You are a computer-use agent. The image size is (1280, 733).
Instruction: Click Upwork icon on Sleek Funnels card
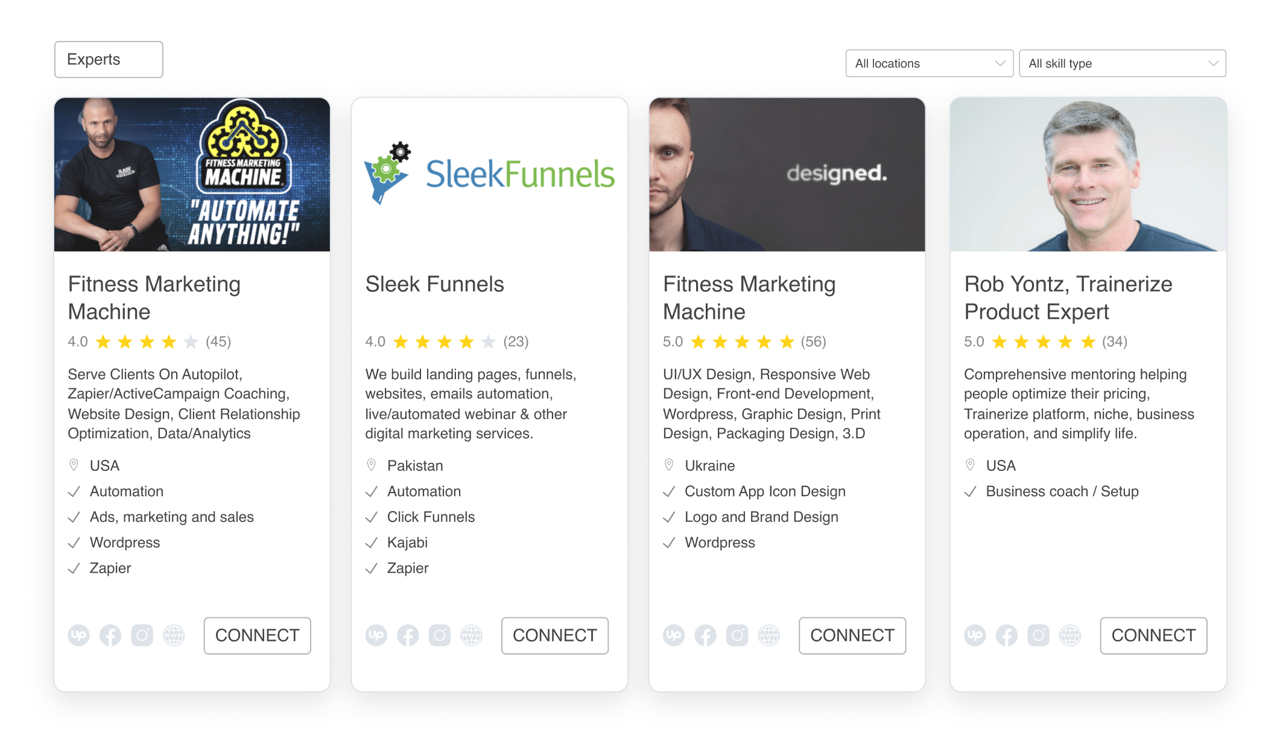(376, 635)
